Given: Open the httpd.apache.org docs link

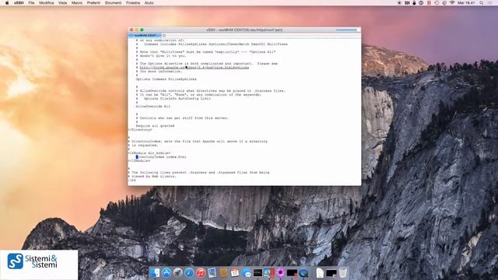Looking at the screenshot, I should [x=194, y=68].
